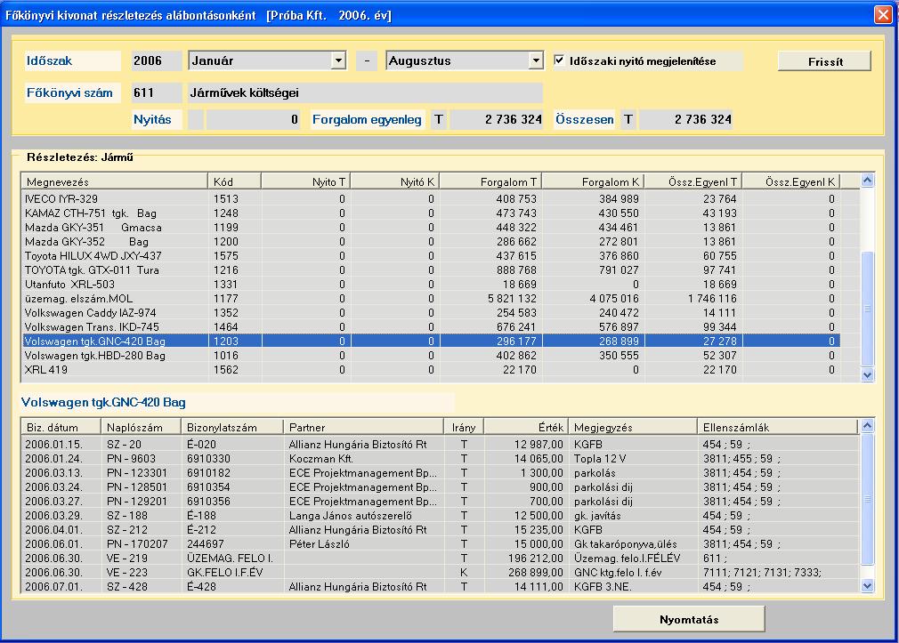Select the Langa János autószerelő entry

tap(363, 517)
